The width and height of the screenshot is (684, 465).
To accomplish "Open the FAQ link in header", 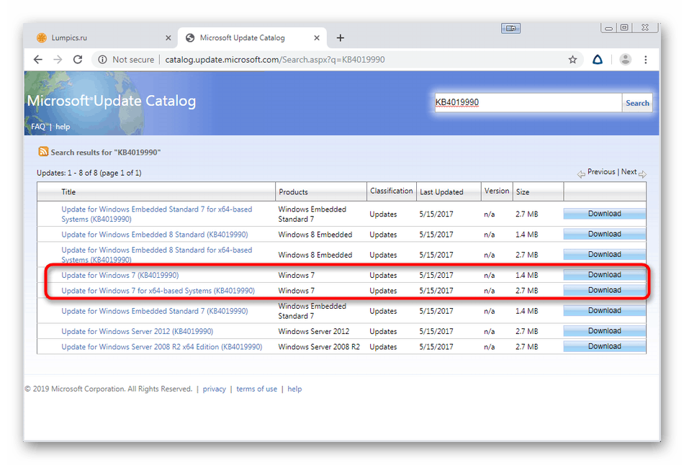I will tap(38, 127).
